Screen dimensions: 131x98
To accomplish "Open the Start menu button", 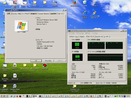I will [x=4, y=96].
